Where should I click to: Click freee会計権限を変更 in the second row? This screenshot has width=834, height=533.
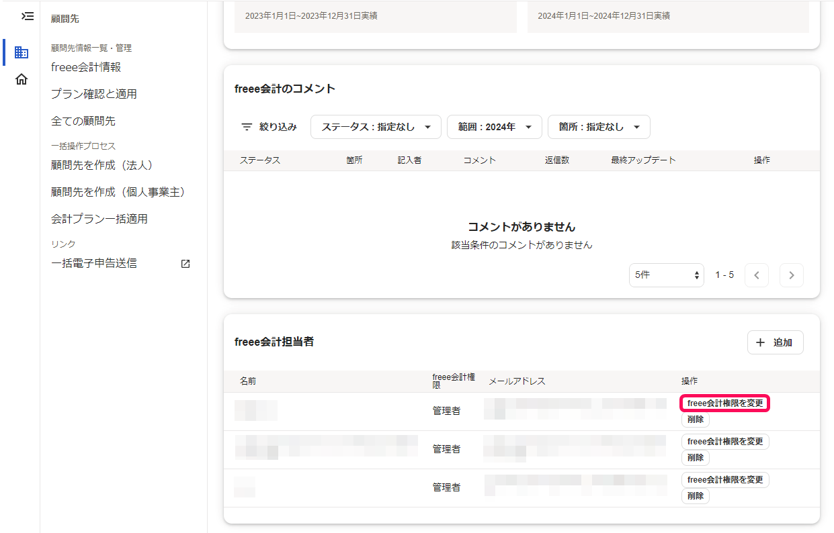click(725, 442)
